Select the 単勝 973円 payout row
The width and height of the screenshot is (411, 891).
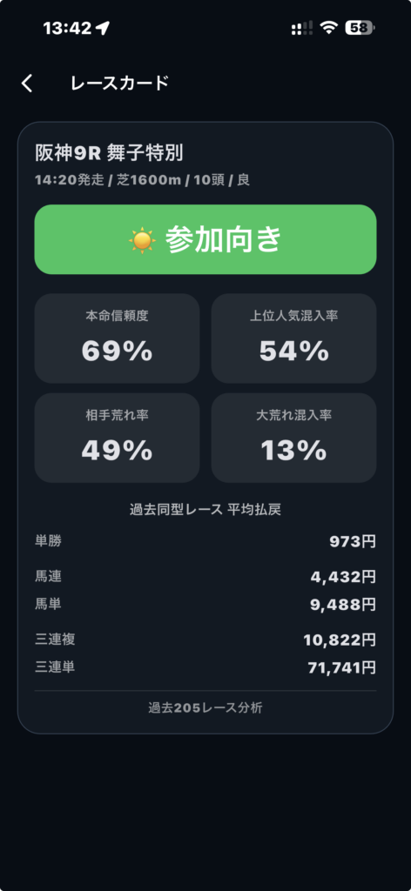tap(205, 541)
